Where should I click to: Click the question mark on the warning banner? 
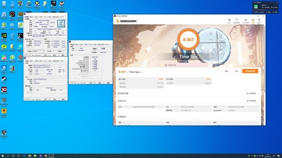[210, 65]
